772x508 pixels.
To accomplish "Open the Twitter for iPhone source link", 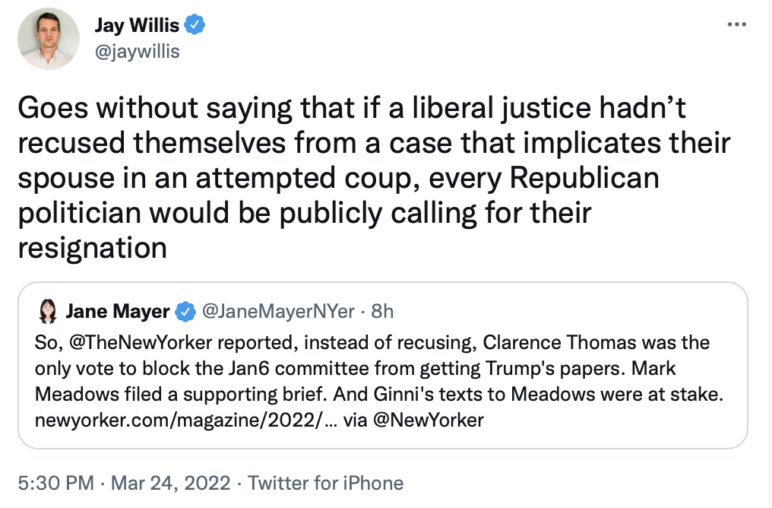I will tap(326, 483).
